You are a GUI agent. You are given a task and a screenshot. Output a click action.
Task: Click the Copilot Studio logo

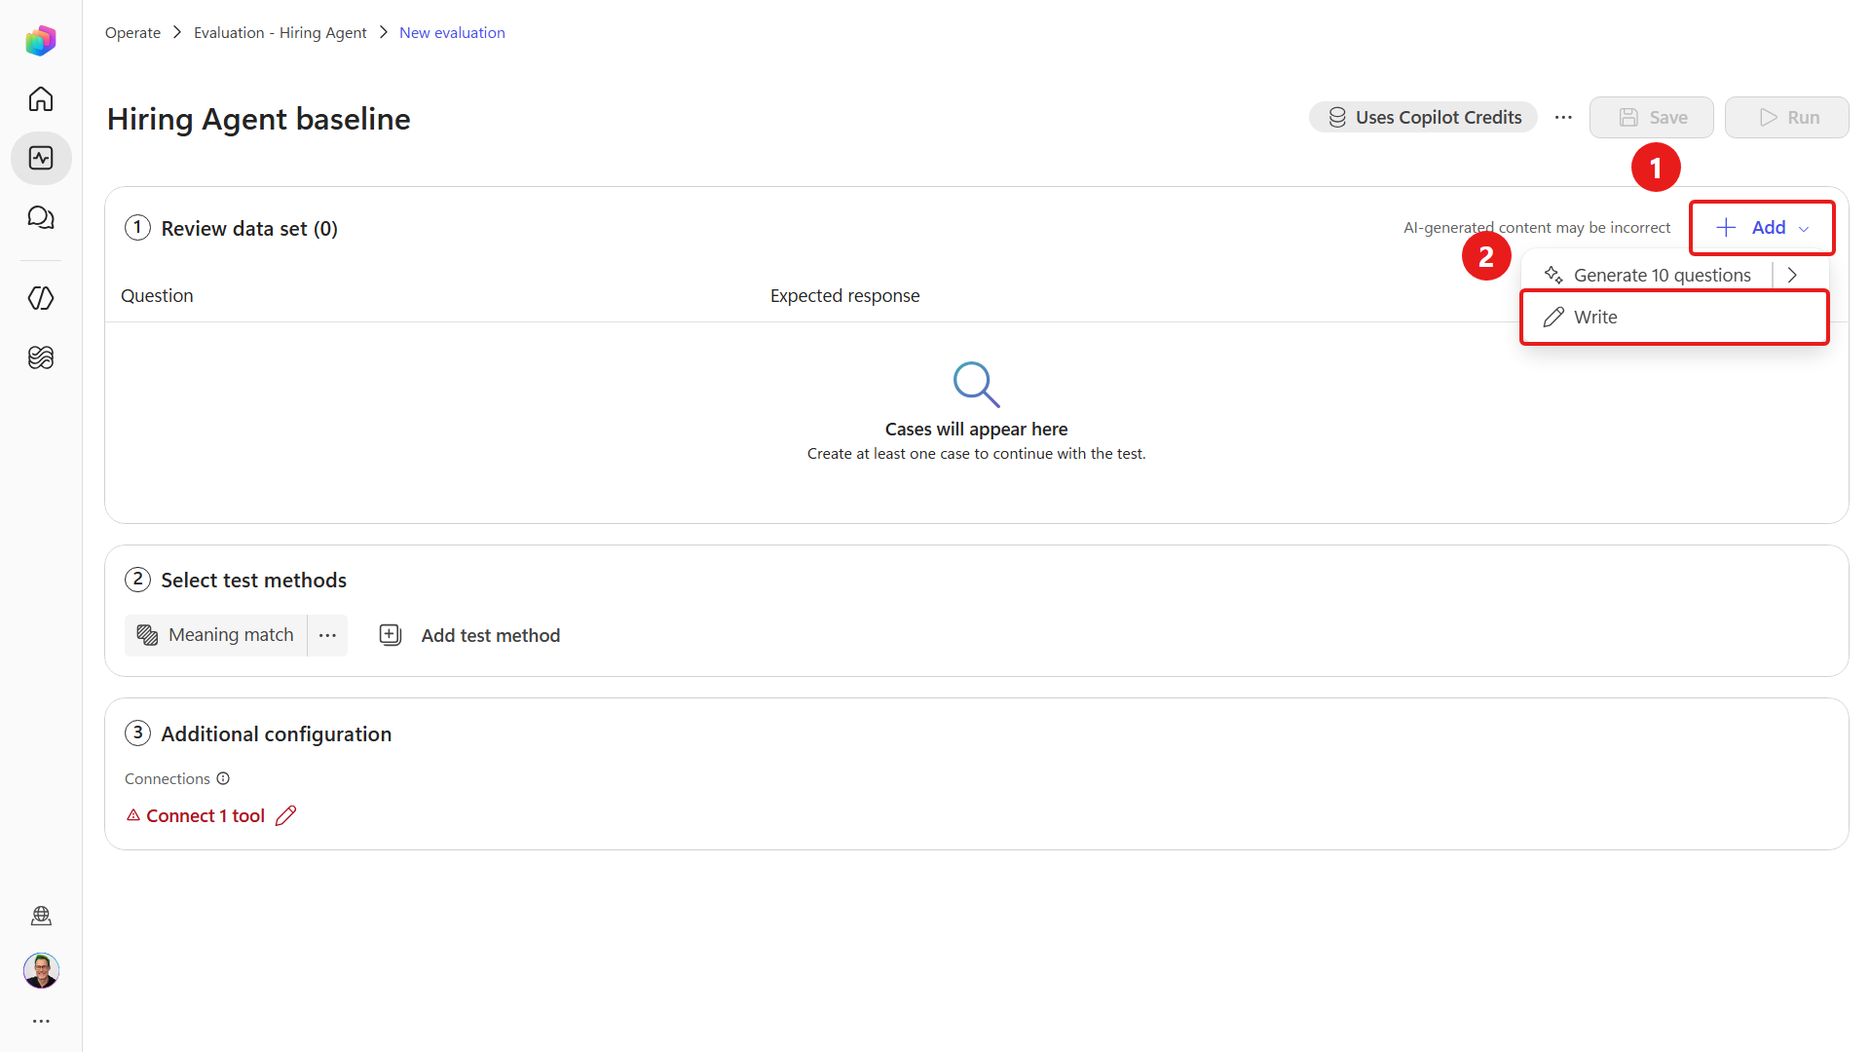coord(41,41)
